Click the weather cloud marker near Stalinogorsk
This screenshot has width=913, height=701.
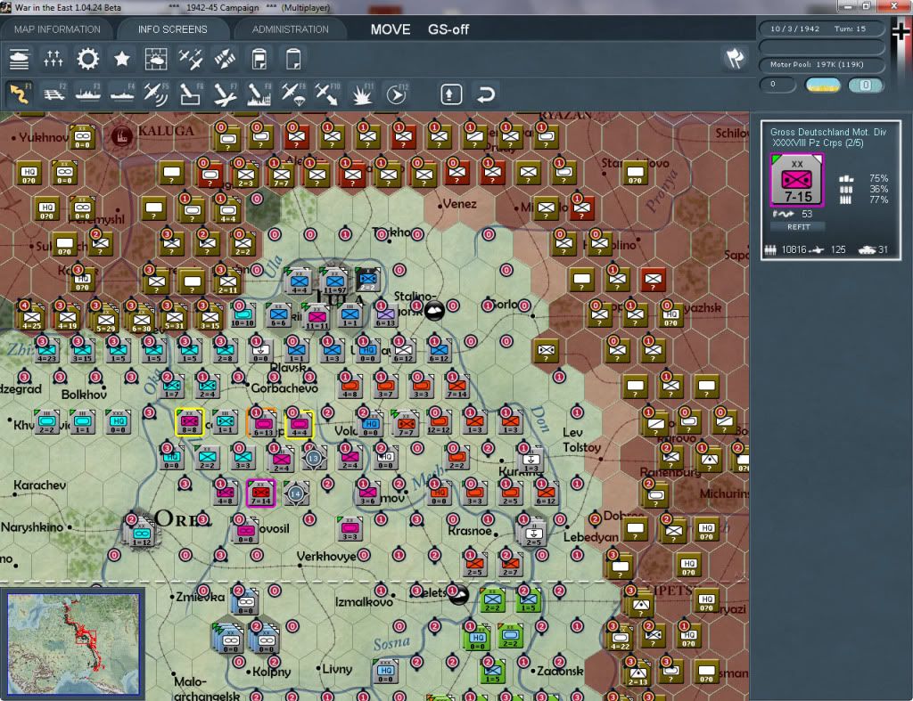[x=434, y=311]
